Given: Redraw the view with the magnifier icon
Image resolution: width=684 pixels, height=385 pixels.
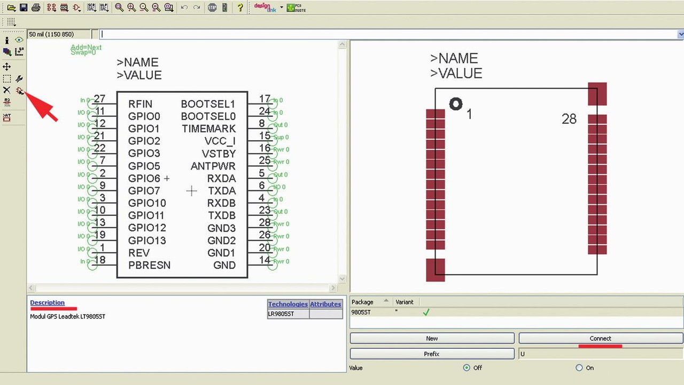Looking at the screenshot, I should coord(156,7).
